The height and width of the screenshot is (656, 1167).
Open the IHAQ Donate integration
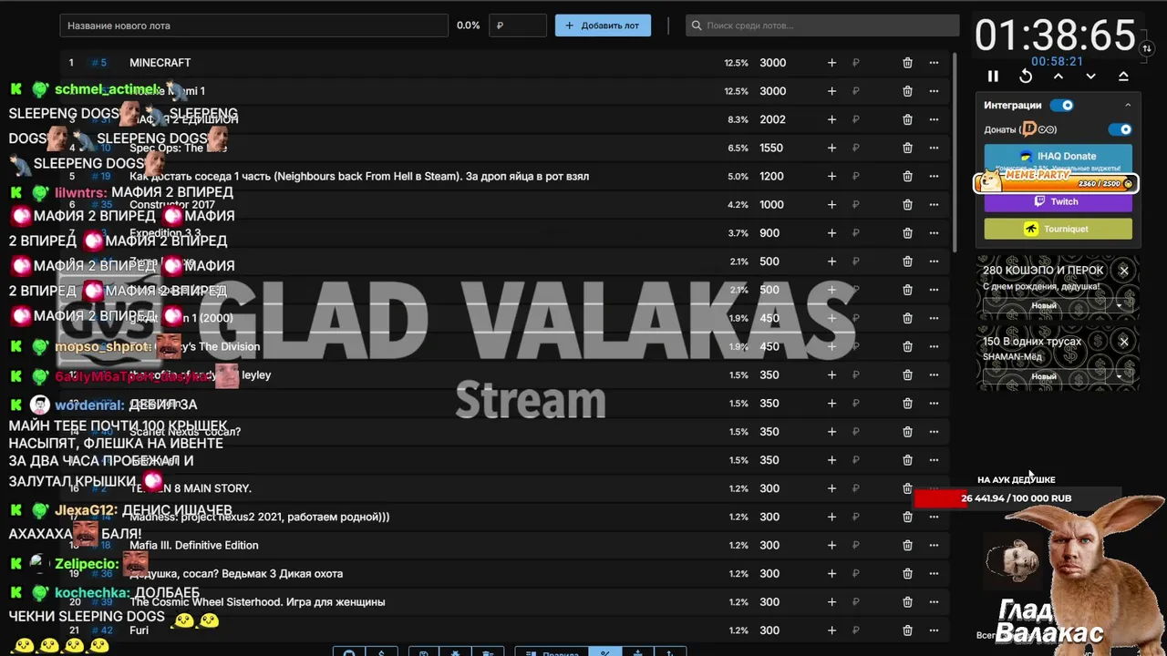pyautogui.click(x=1058, y=156)
